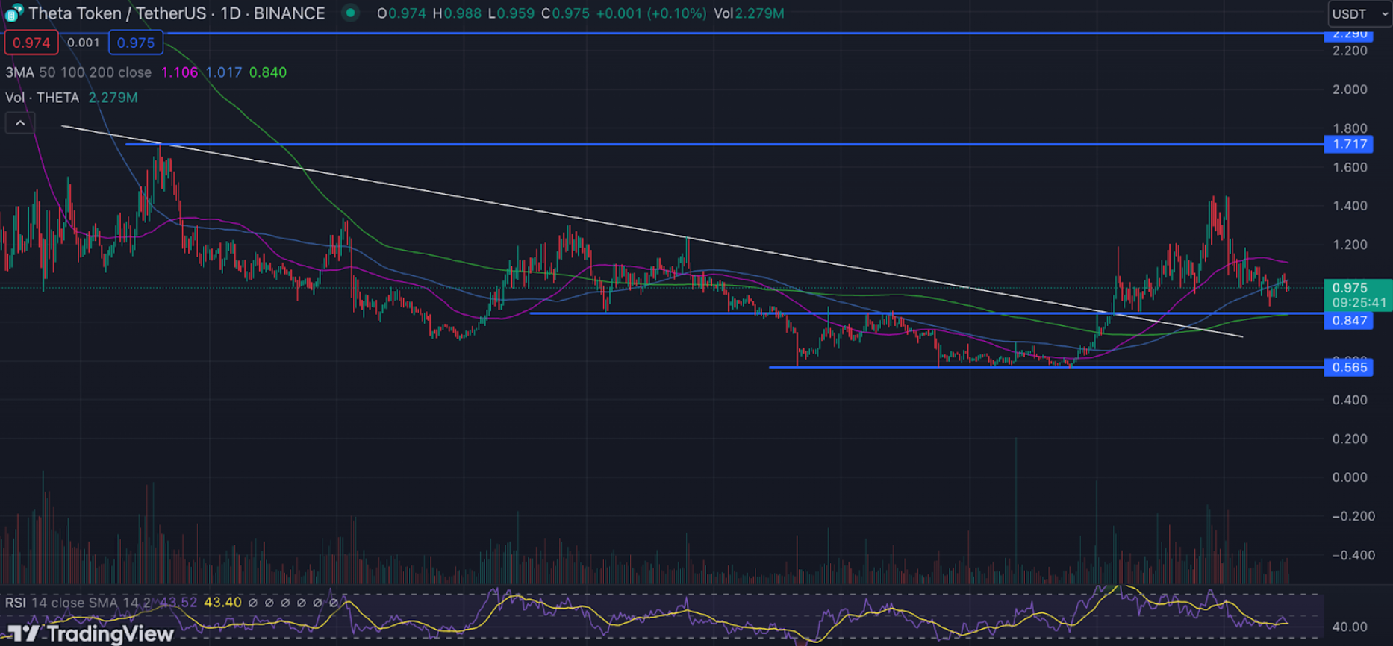The height and width of the screenshot is (646, 1393).
Task: Click the current price 0.975 countdown label
Action: coord(1358,295)
